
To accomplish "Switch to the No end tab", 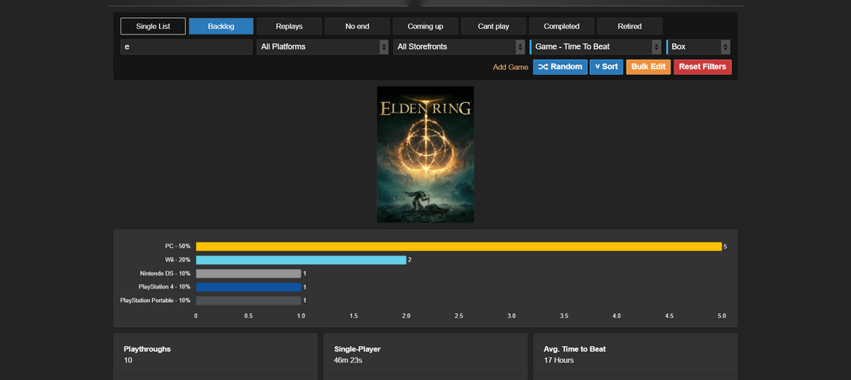I will [357, 26].
